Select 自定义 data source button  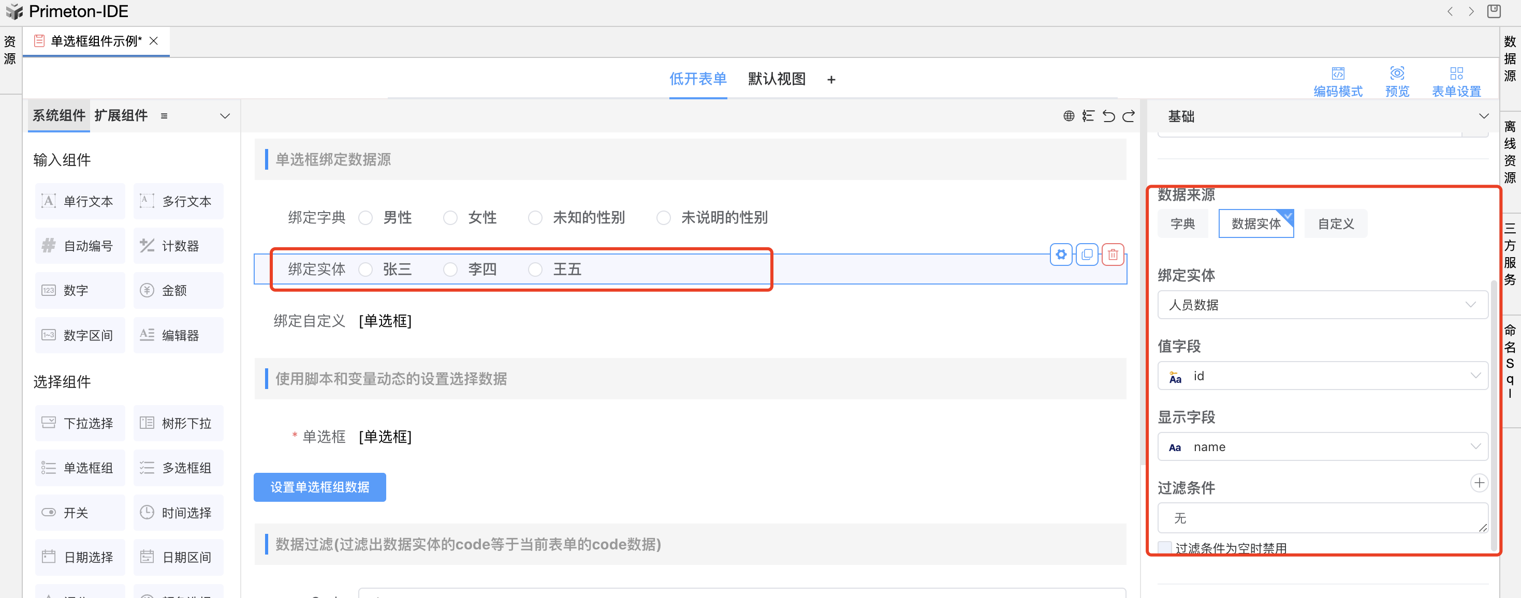click(x=1335, y=224)
